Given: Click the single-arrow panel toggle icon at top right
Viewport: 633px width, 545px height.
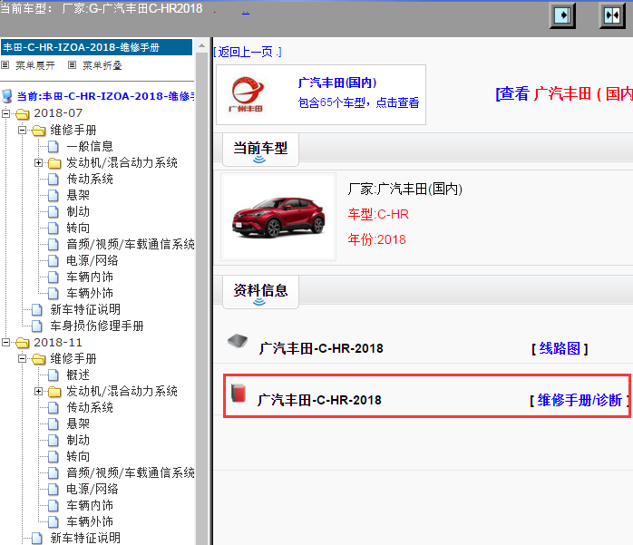Looking at the screenshot, I should point(562,15).
